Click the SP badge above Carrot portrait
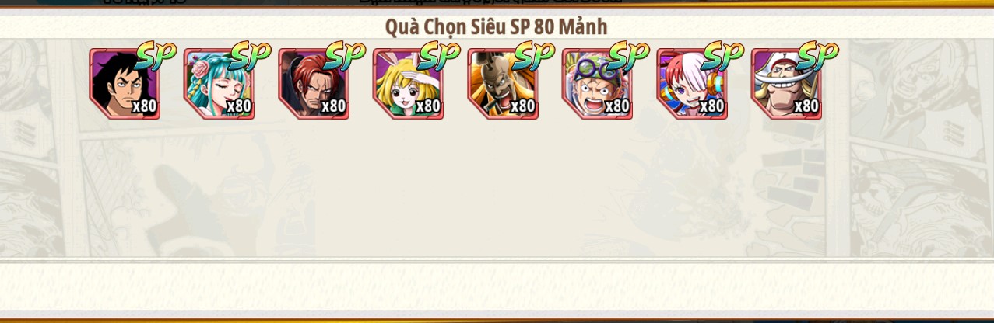The width and height of the screenshot is (994, 323). 439,56
